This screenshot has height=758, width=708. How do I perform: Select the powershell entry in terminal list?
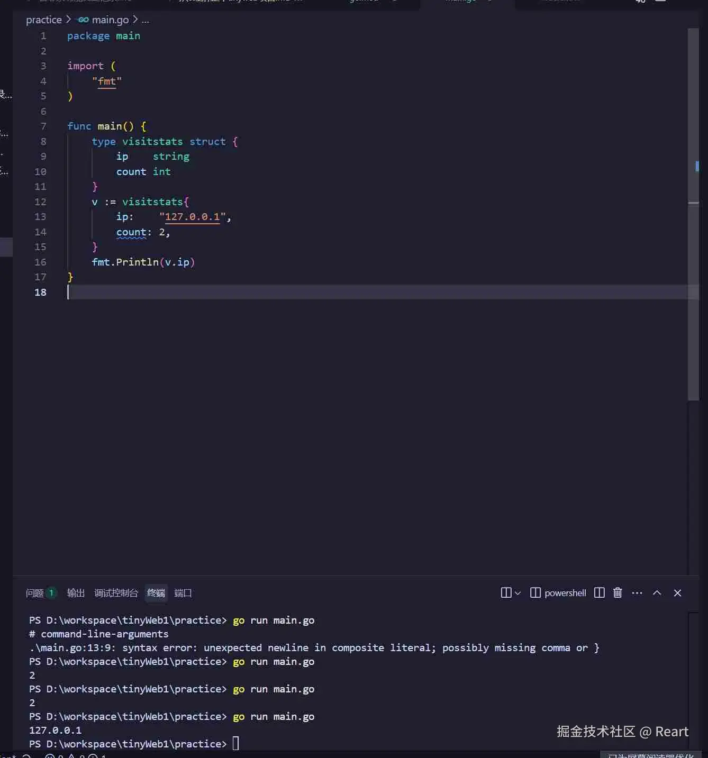565,593
